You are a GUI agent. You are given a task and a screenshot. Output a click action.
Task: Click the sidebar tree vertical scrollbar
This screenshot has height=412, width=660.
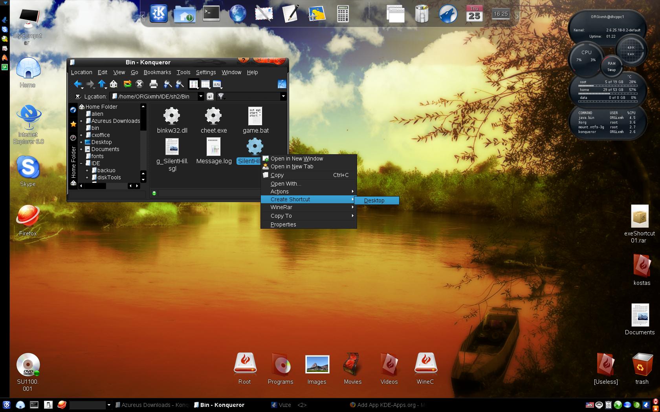(143, 143)
